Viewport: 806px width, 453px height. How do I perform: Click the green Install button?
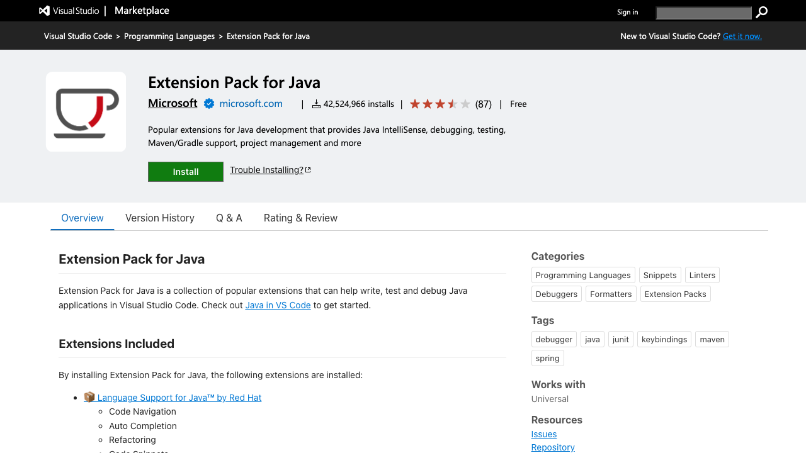[x=186, y=172]
